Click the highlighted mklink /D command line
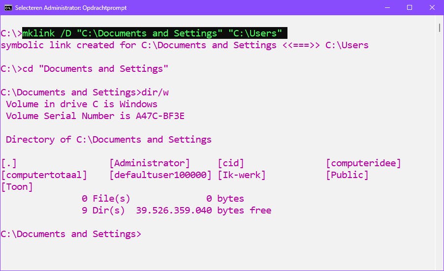444x271 pixels. (x=155, y=33)
